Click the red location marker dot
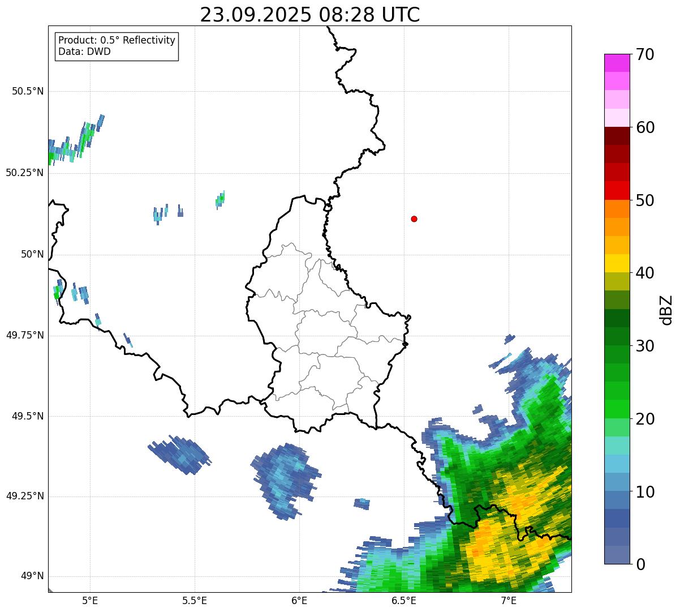Image resolution: width=680 pixels, height=612 pixels. coord(414,219)
